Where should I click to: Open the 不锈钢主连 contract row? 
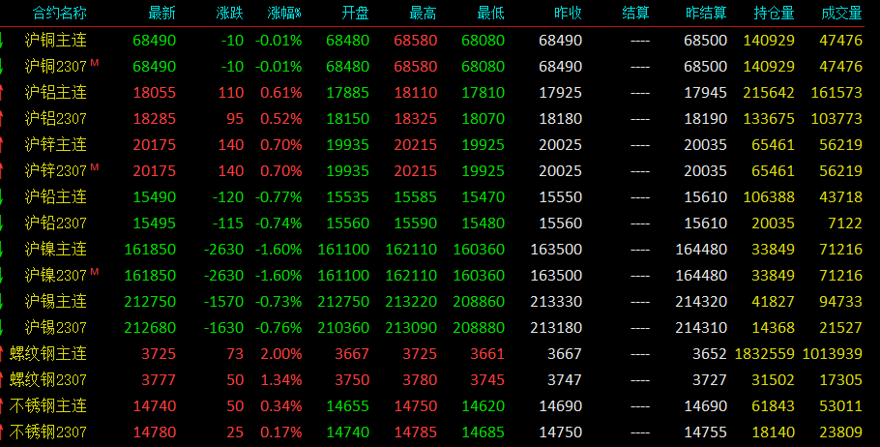431,406
